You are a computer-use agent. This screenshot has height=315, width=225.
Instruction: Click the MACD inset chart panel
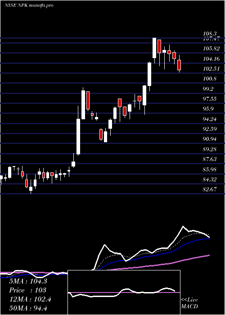[x=124, y=292]
